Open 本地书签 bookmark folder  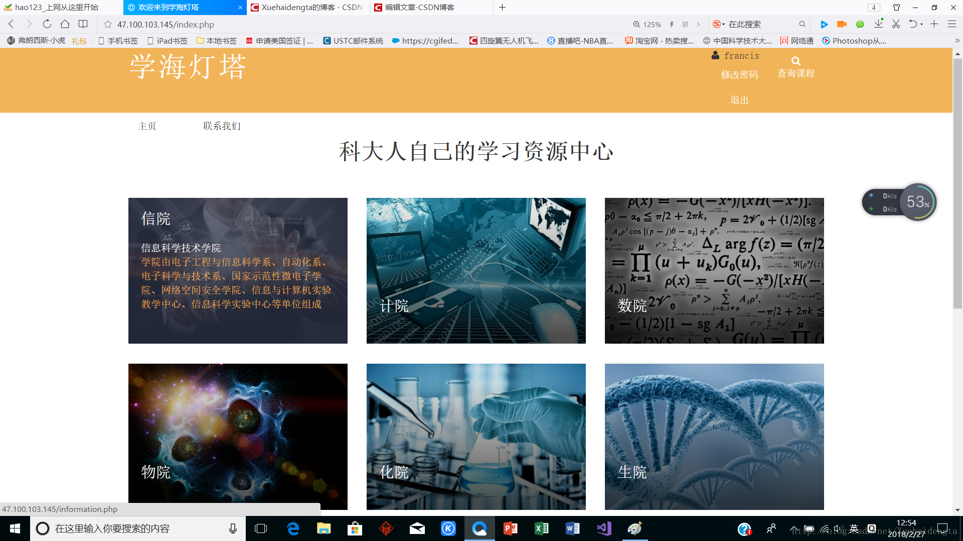click(216, 41)
